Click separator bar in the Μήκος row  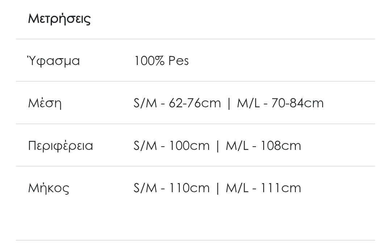click(218, 188)
